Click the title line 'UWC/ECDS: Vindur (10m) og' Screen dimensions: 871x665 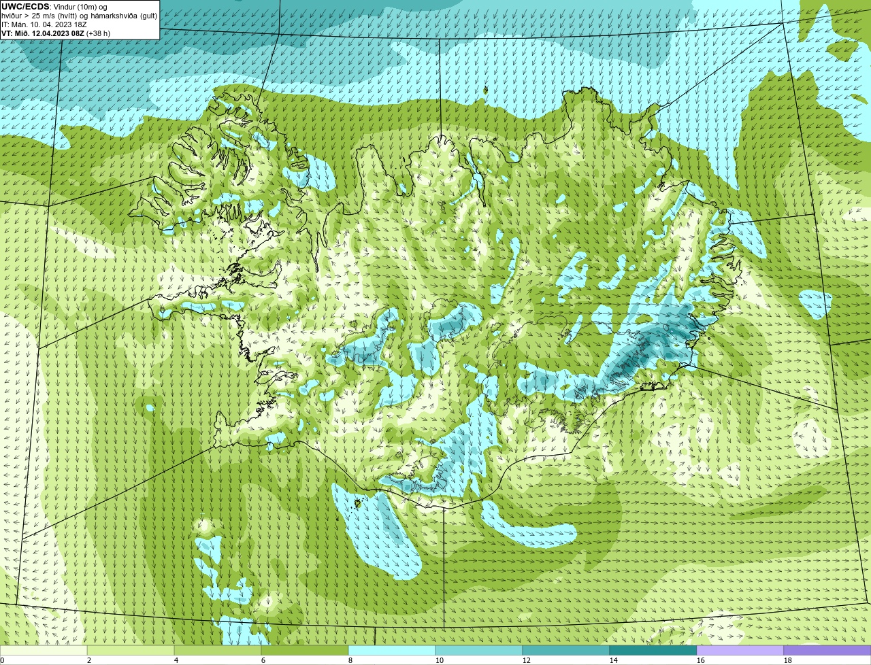[54, 7]
